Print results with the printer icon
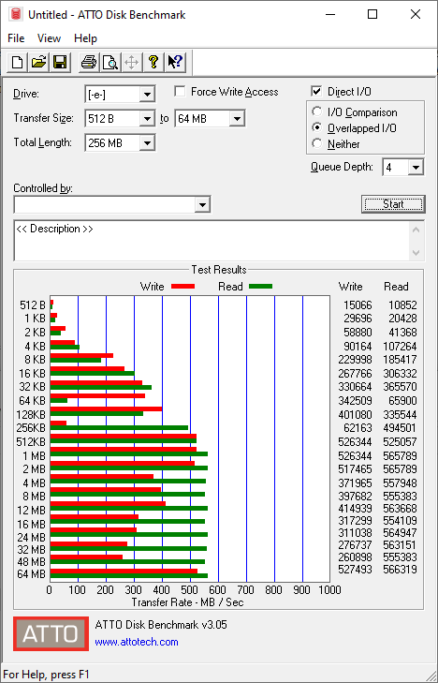This screenshot has height=683, width=438. 89,62
